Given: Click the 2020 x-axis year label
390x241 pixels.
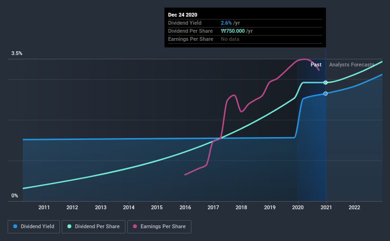Looking at the screenshot, I should (x=298, y=207).
